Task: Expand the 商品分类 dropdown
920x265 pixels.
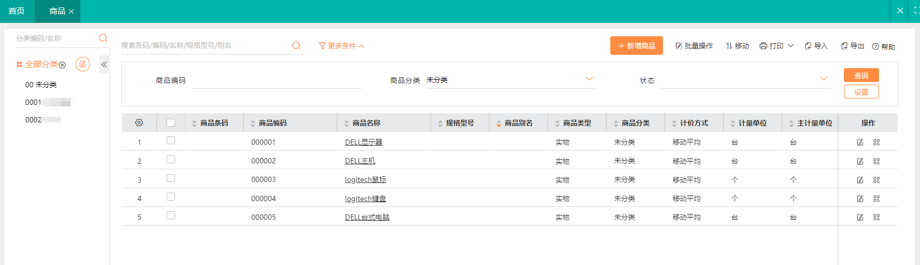Action: click(x=589, y=79)
